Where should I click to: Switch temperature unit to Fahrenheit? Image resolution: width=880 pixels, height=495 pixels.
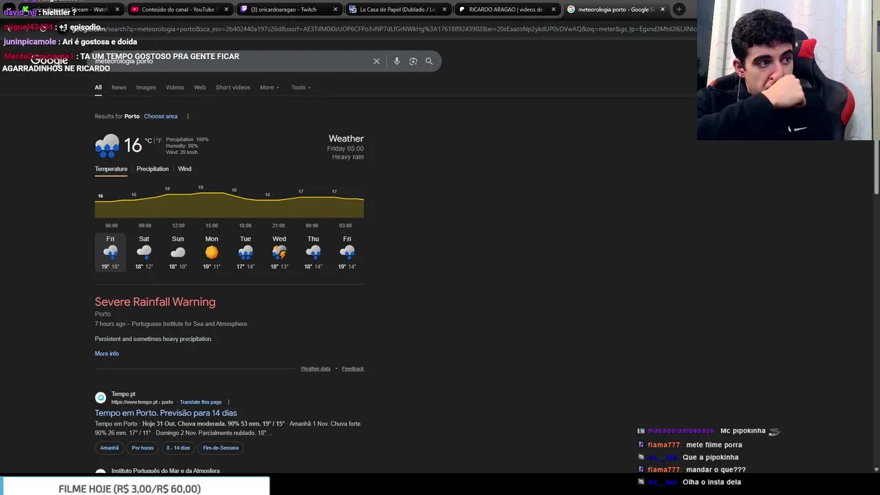pyautogui.click(x=159, y=141)
